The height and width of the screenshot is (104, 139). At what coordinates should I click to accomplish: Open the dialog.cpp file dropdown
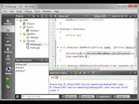pyautogui.click(x=73, y=16)
